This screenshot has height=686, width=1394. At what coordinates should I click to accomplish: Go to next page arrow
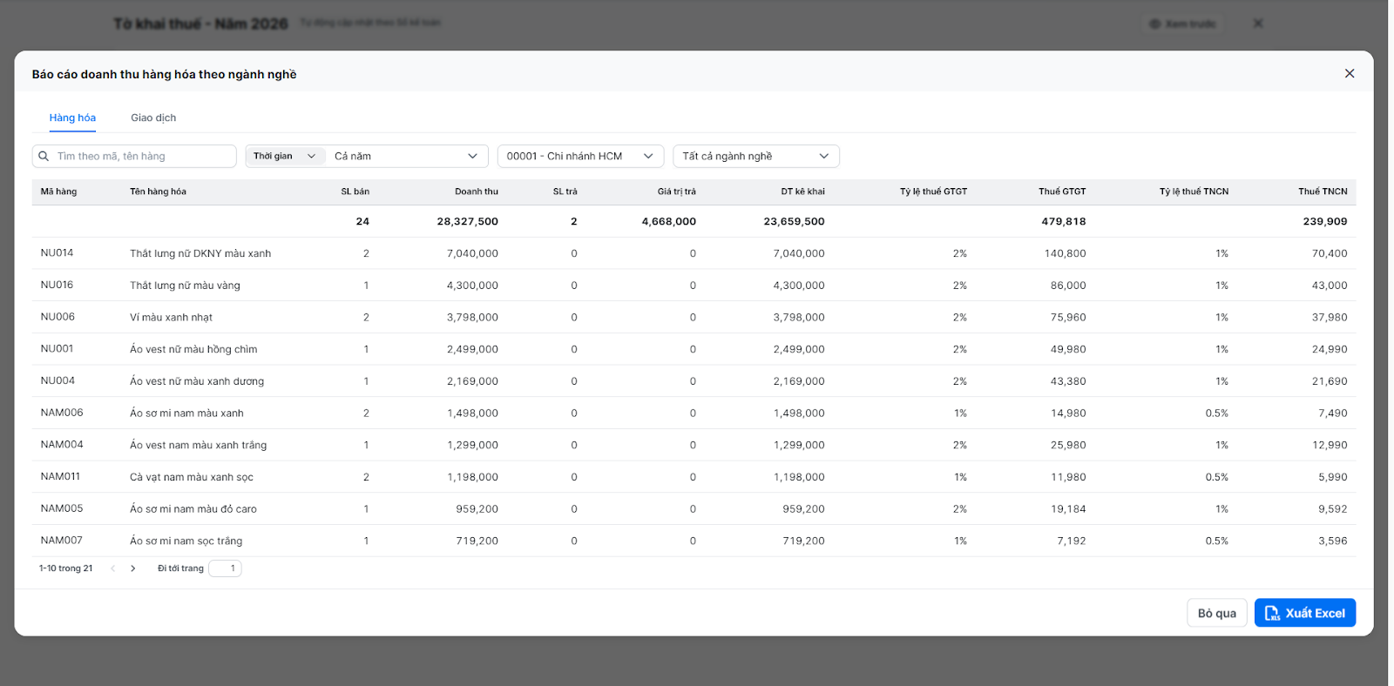pos(132,568)
